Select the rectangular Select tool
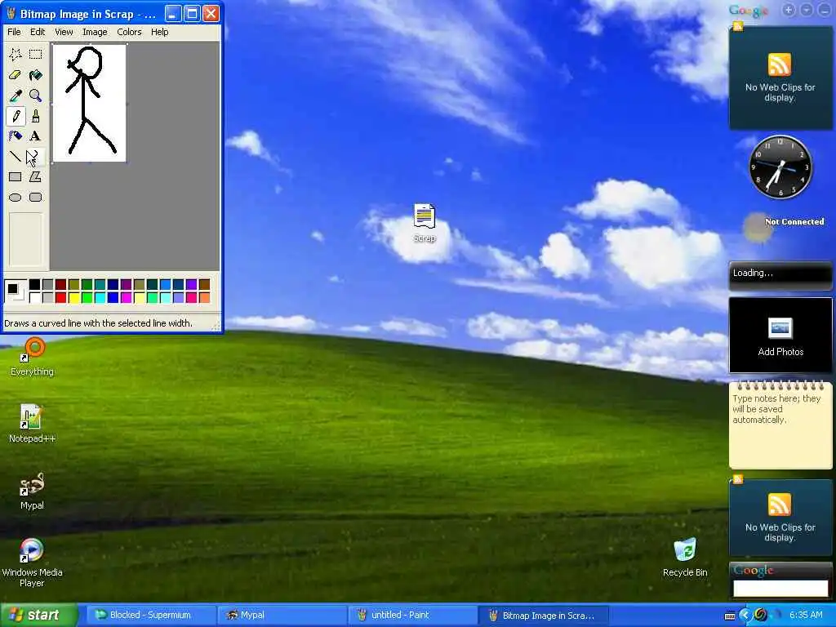This screenshot has width=836, height=627. [x=36, y=54]
